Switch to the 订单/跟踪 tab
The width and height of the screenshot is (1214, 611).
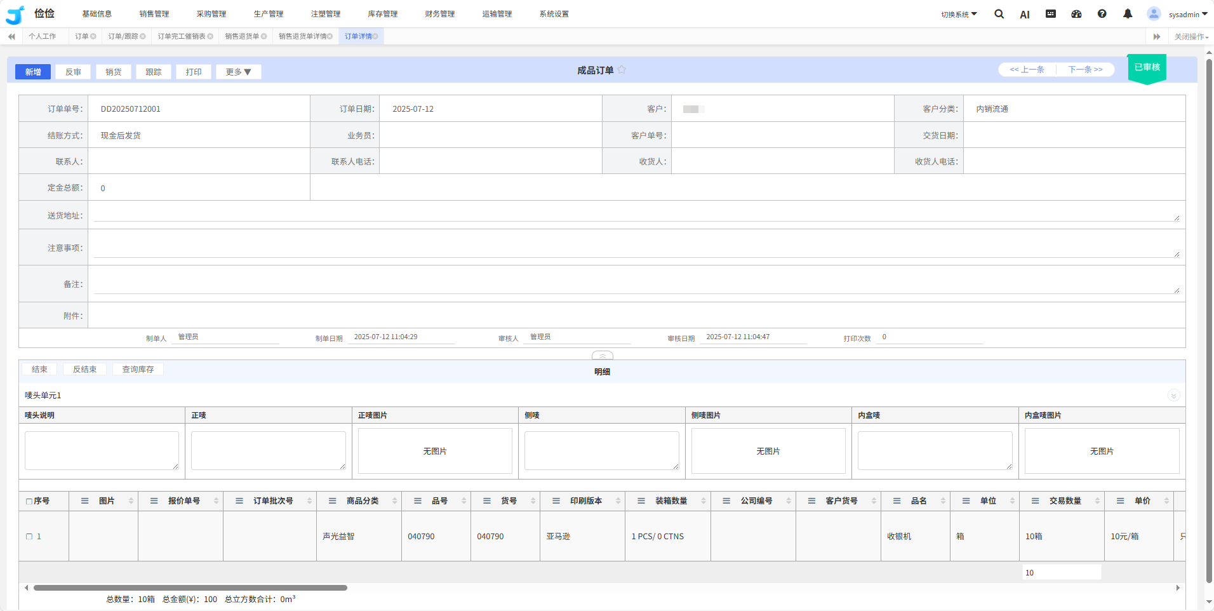pyautogui.click(x=123, y=37)
